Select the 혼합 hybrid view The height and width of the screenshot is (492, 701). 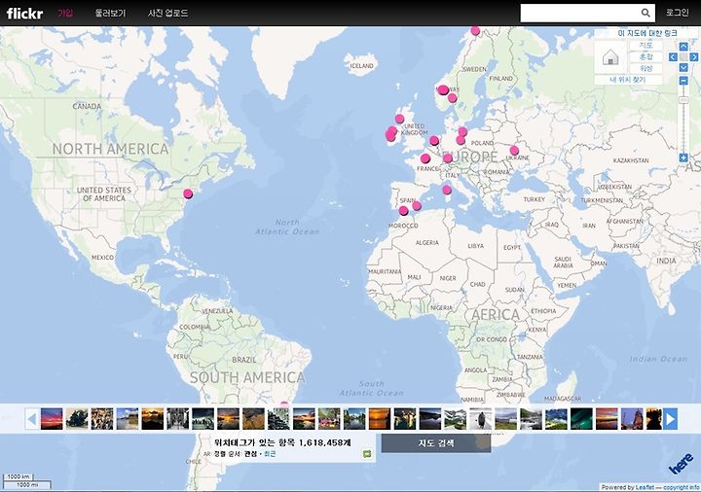[x=646, y=57]
